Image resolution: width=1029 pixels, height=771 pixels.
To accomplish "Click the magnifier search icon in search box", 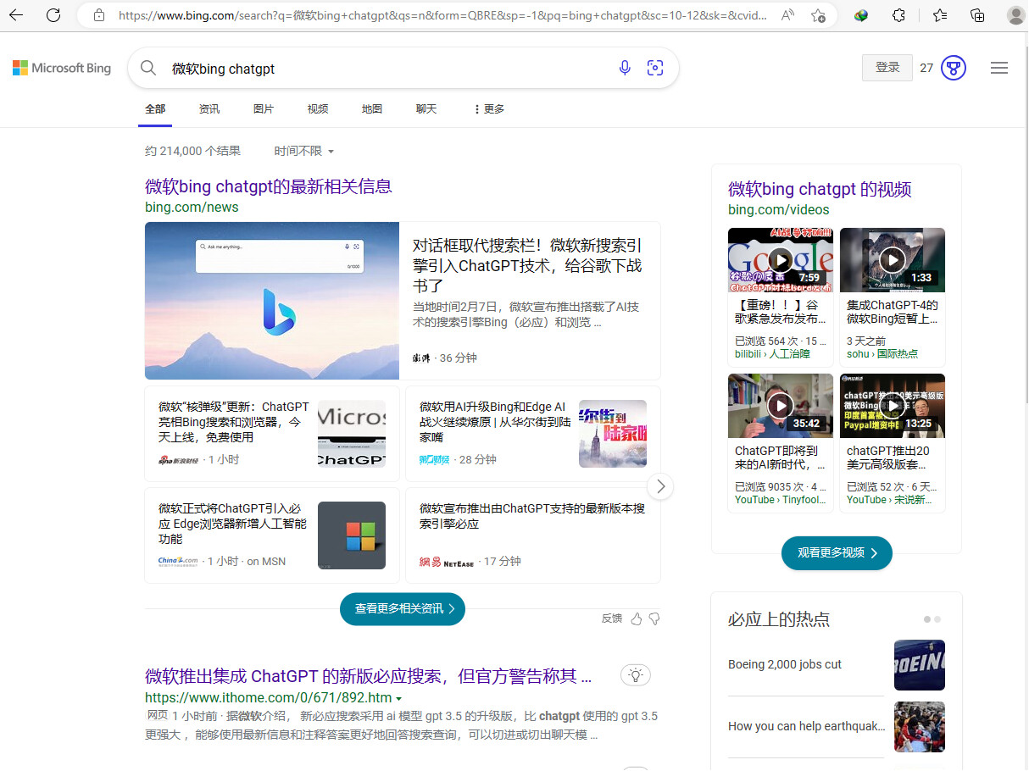I will coord(148,69).
